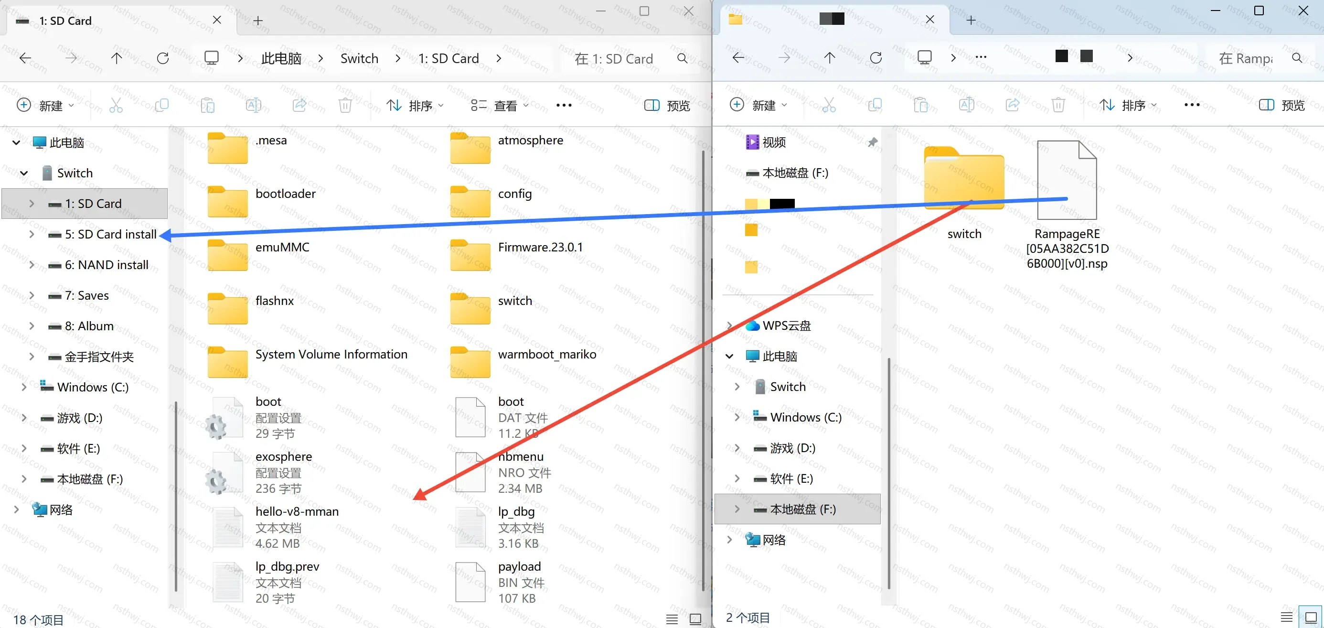Viewport: 1324px width, 628px height.
Task: Click the back arrow in left SD Card window
Action: click(x=25, y=58)
